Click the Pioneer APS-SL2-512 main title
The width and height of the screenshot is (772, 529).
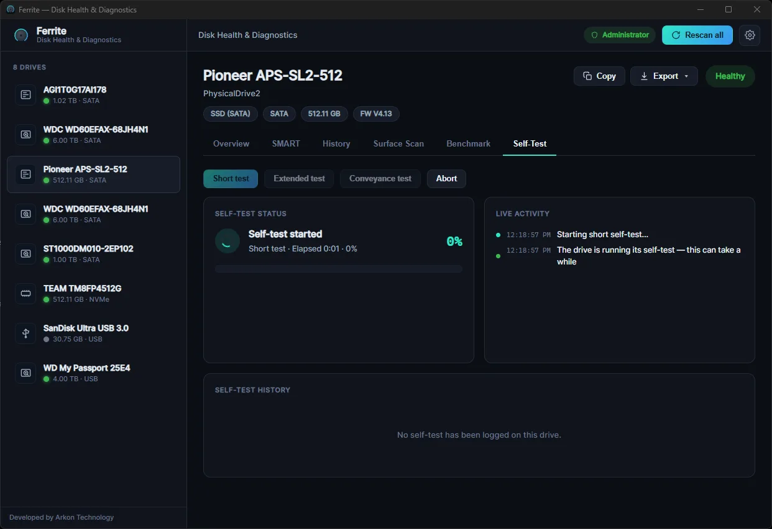(x=273, y=76)
